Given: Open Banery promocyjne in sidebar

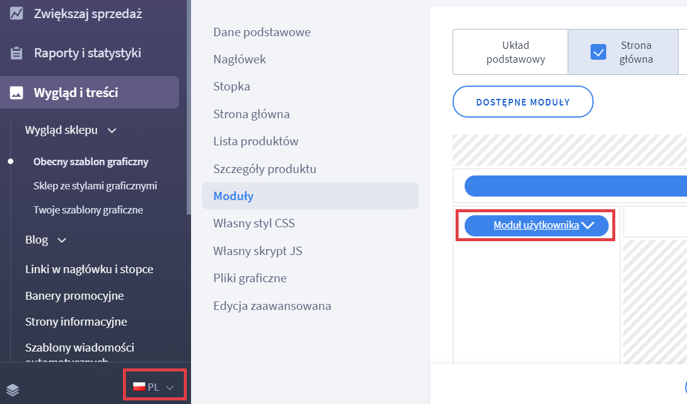Looking at the screenshot, I should [x=74, y=295].
